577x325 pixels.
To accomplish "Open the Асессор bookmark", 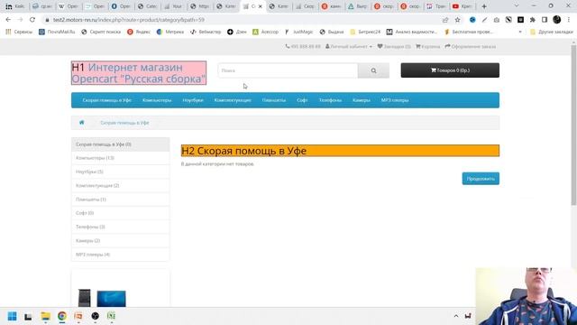I will [x=265, y=32].
